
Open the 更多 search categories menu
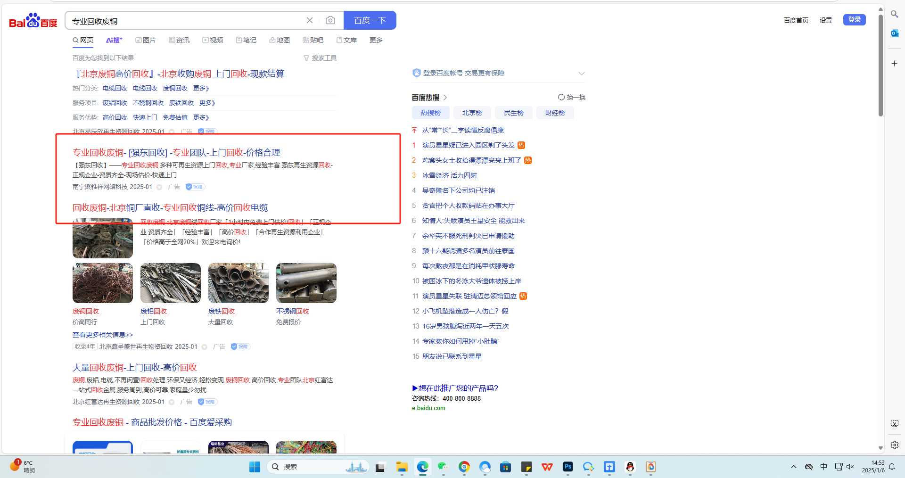coord(376,40)
